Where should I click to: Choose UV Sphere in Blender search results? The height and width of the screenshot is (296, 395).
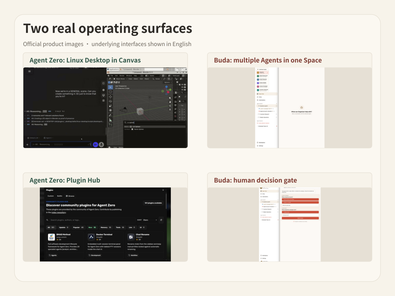155,127
